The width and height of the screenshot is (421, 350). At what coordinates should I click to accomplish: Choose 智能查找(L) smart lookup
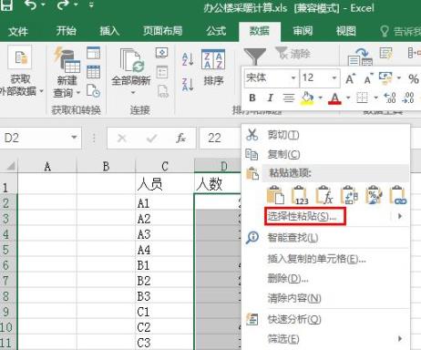point(325,237)
